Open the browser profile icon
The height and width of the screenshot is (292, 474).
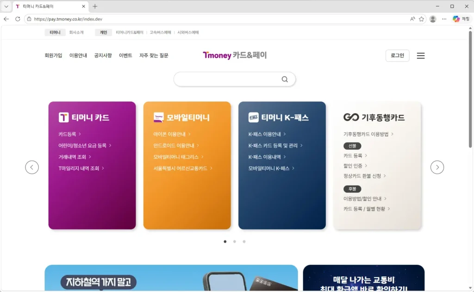coord(433,19)
